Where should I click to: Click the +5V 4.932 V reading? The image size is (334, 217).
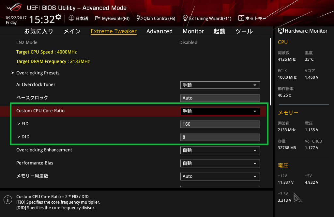pos(311,182)
